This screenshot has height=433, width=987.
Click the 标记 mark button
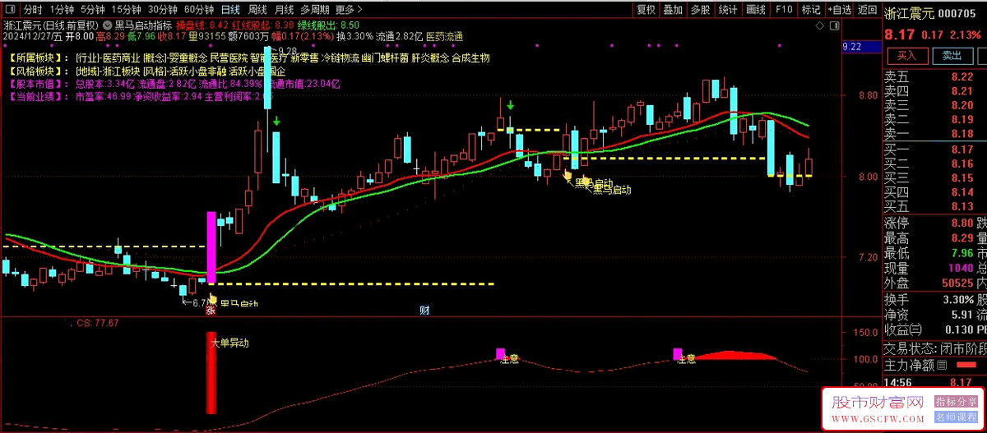point(811,10)
